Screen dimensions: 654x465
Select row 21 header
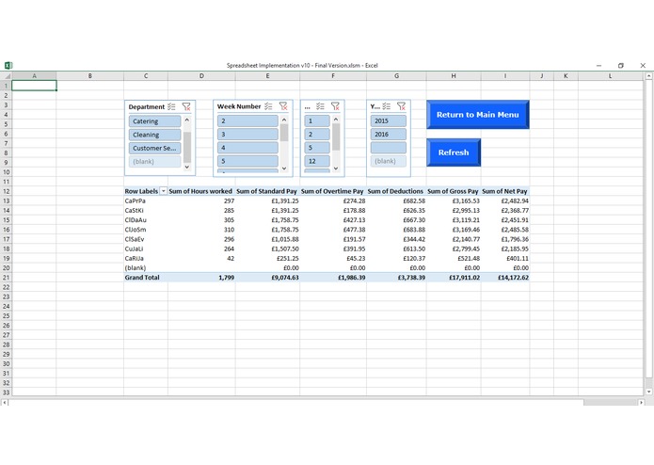(6, 278)
